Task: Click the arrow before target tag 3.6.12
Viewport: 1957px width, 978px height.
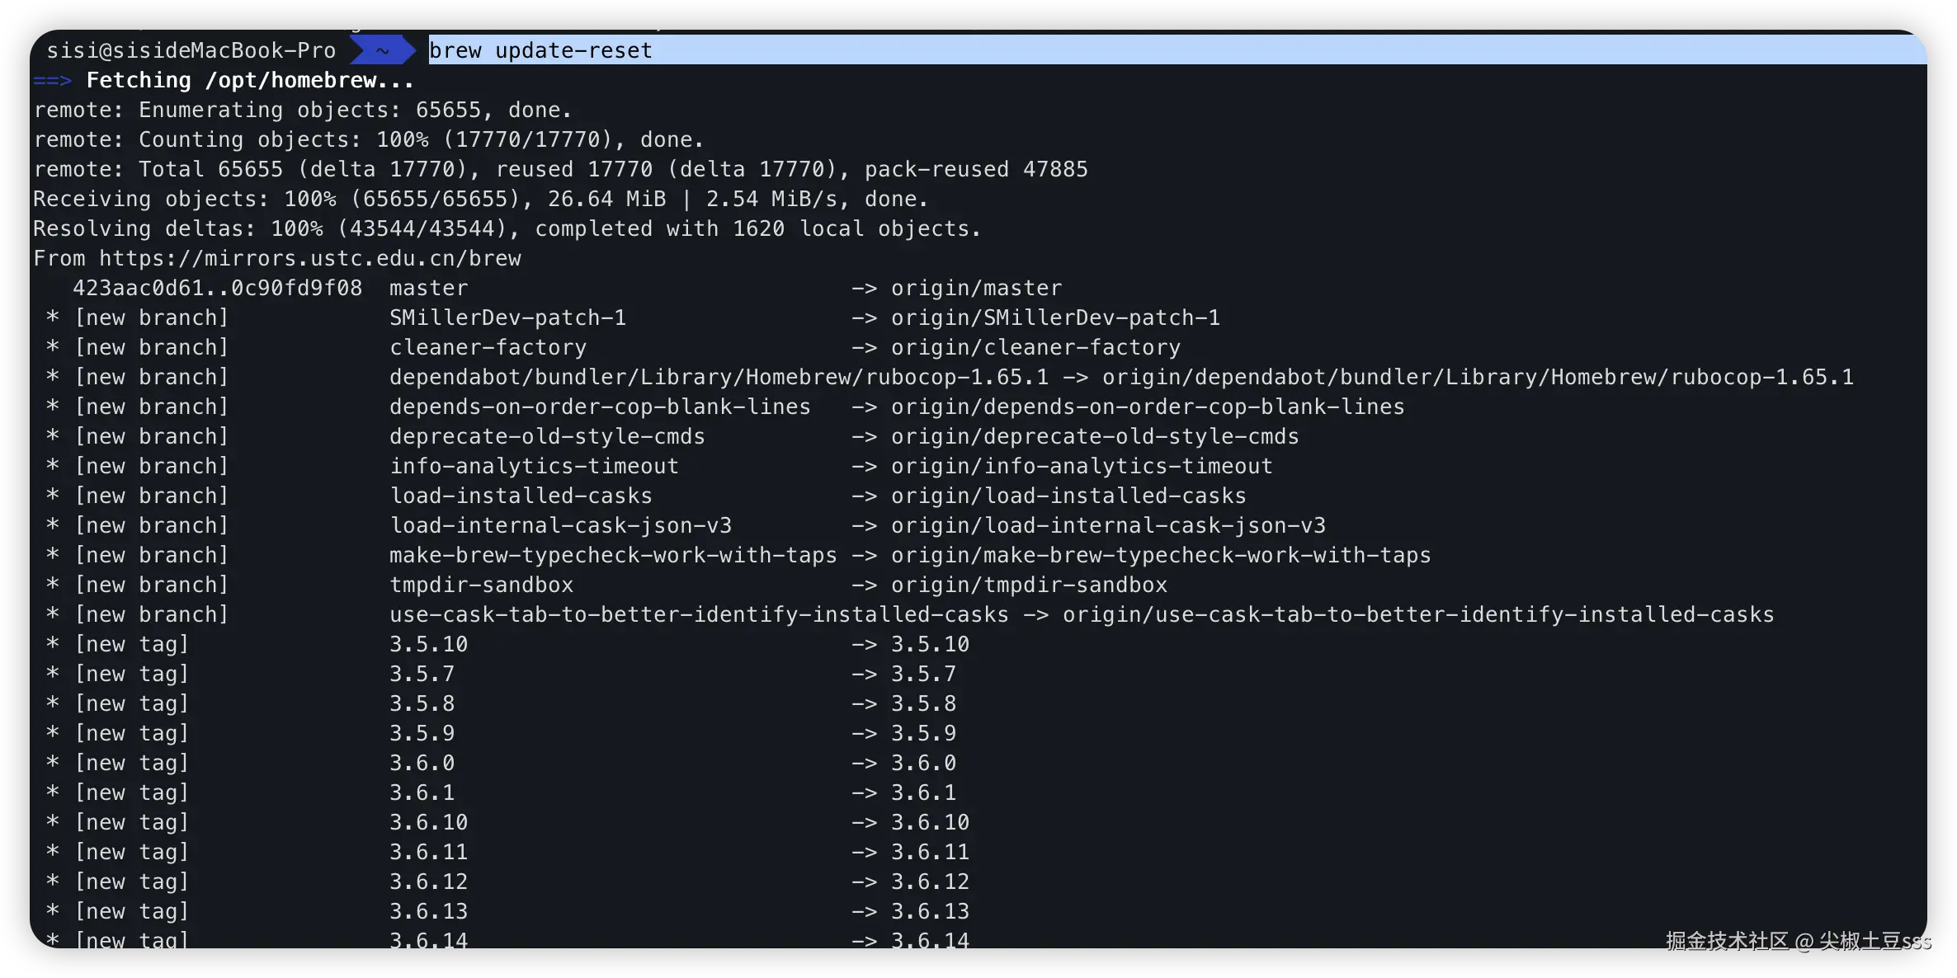Action: click(x=864, y=882)
